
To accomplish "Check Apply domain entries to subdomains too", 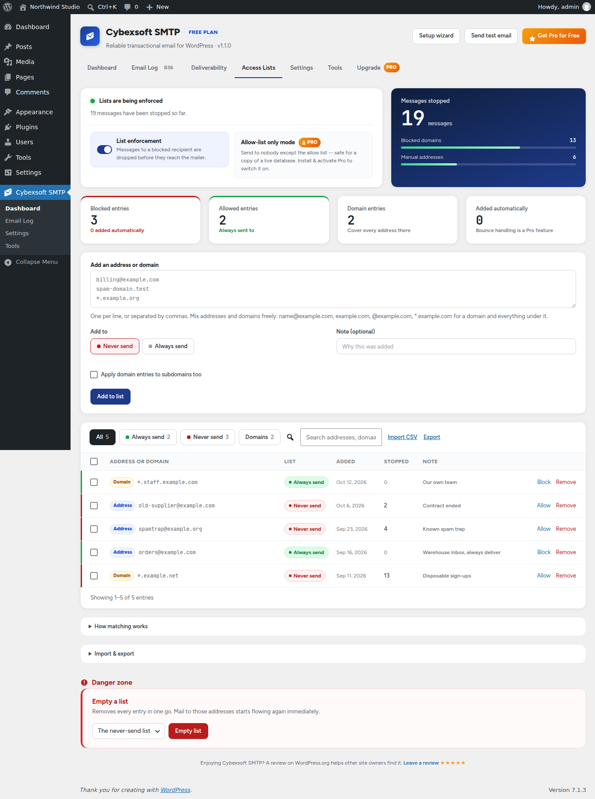I will [x=94, y=375].
